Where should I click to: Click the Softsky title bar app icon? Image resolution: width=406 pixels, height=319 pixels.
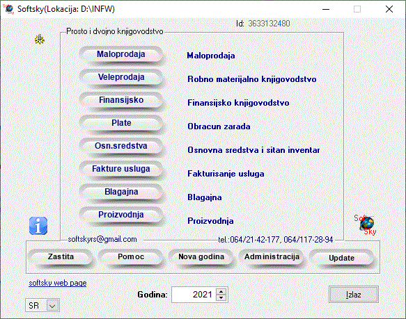pyautogui.click(x=8, y=9)
